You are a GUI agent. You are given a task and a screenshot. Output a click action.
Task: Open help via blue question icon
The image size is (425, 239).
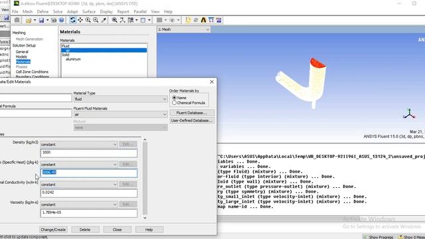tap(62, 20)
